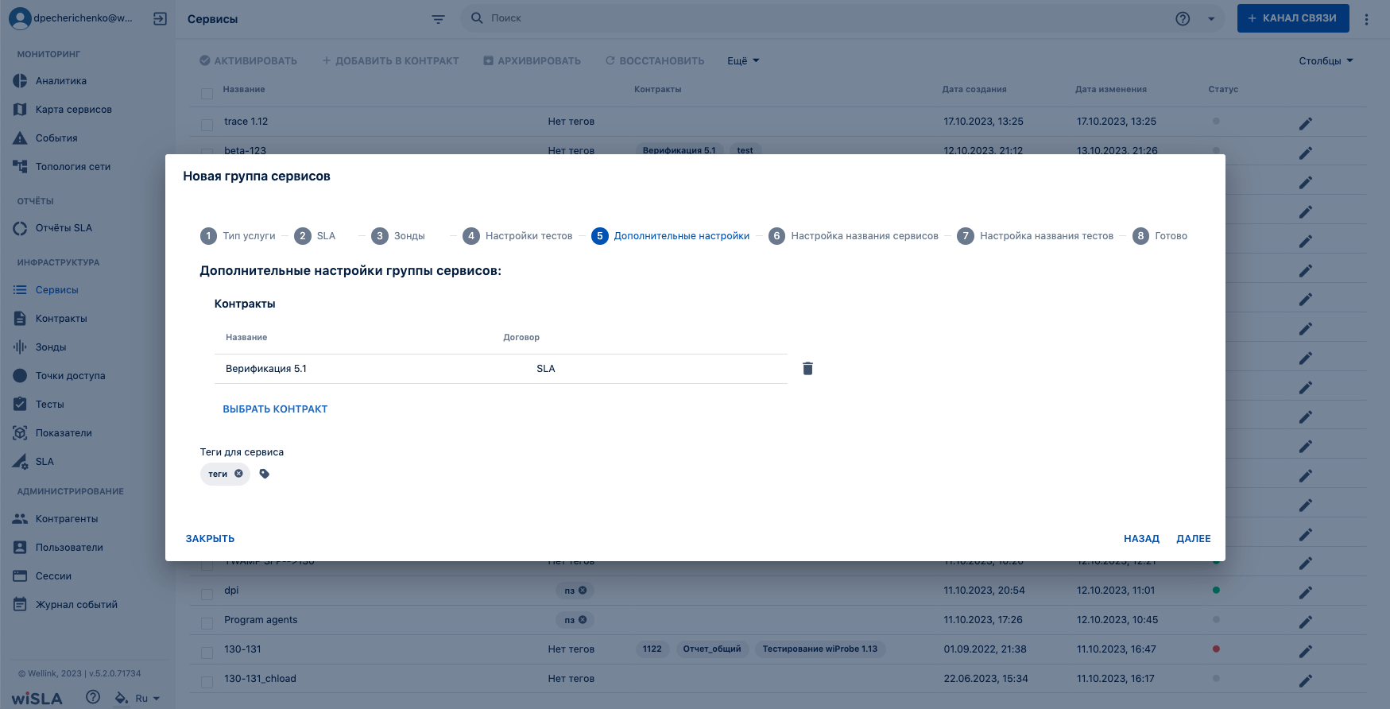The image size is (1390, 709).
Task: Open Карта сервисов section
Action: click(x=73, y=110)
